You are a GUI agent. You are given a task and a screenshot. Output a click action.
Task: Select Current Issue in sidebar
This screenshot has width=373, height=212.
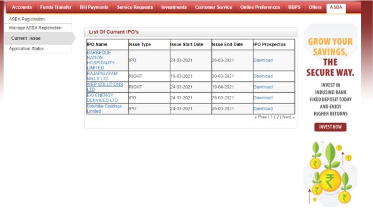(39, 38)
